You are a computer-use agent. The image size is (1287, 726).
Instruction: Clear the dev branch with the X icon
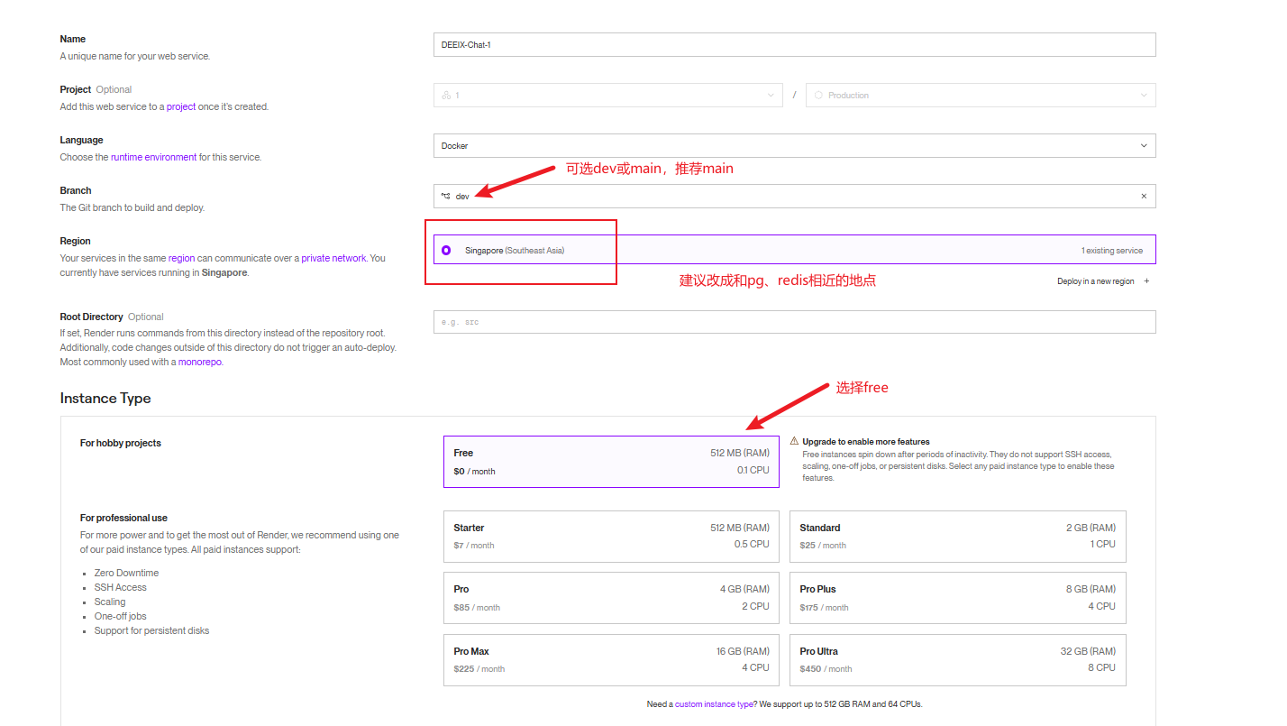point(1144,196)
